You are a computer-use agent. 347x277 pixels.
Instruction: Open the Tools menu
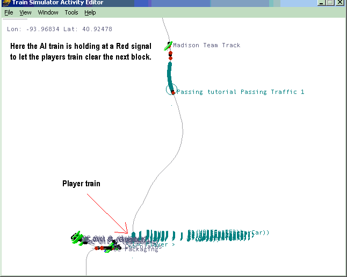71,12
